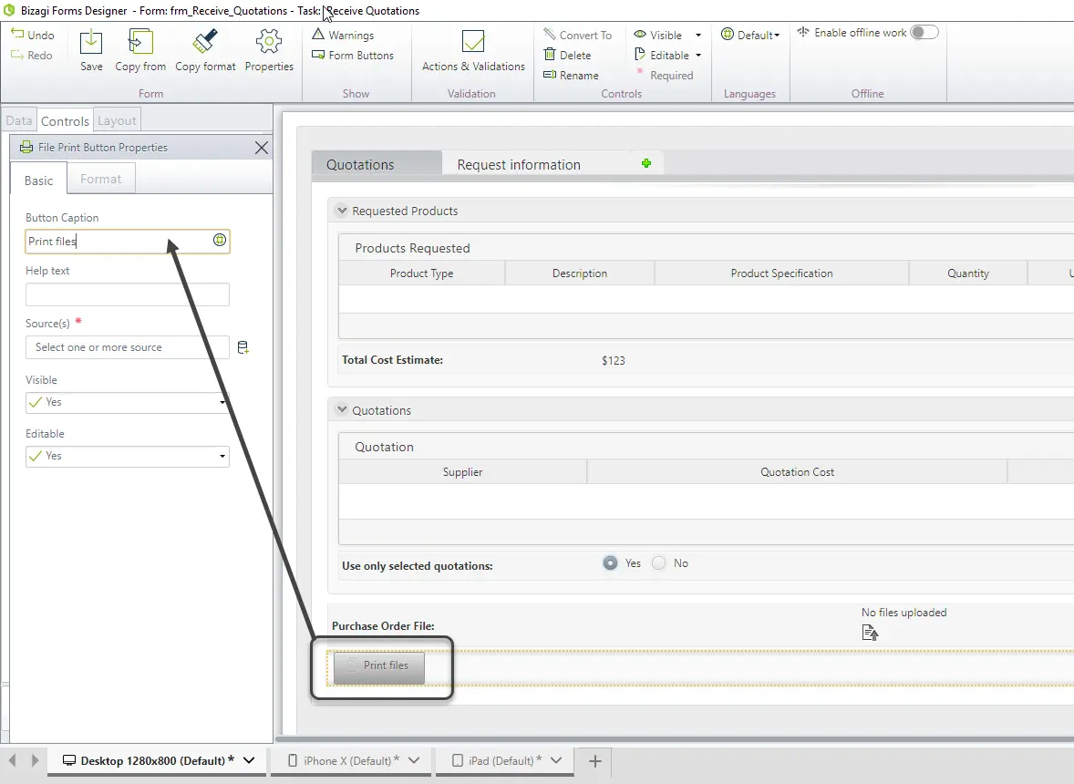
Task: Select the iPad (Default) device tab
Action: pyautogui.click(x=505, y=760)
